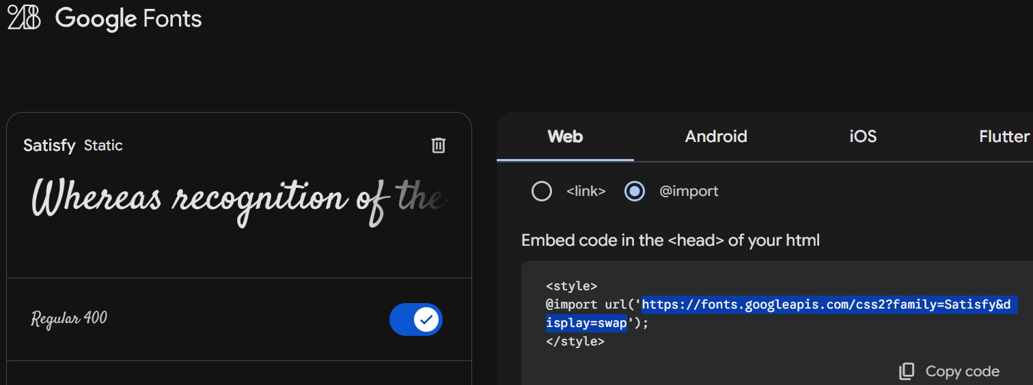Click the 'Regular 400' style label
Image resolution: width=1033 pixels, height=385 pixels.
69,319
